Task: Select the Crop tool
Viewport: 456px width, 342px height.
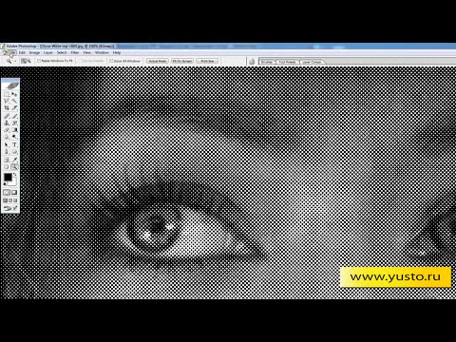Action: [x=7, y=108]
